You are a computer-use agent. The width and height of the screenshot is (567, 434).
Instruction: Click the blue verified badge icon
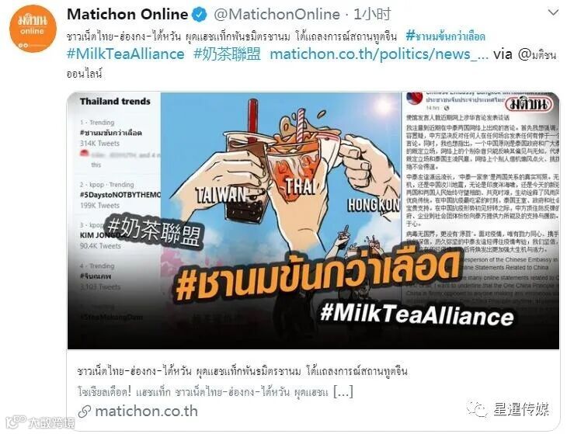[200, 15]
